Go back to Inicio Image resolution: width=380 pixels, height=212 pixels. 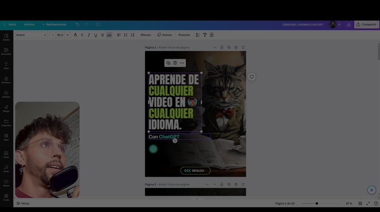point(10,24)
